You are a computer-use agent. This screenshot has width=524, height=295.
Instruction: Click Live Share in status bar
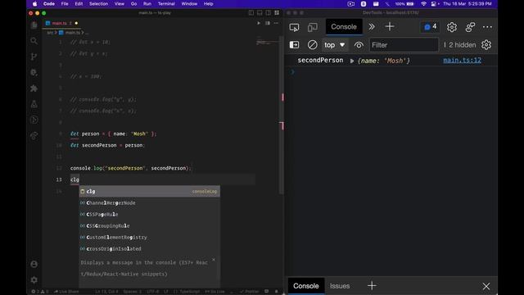click(x=66, y=292)
